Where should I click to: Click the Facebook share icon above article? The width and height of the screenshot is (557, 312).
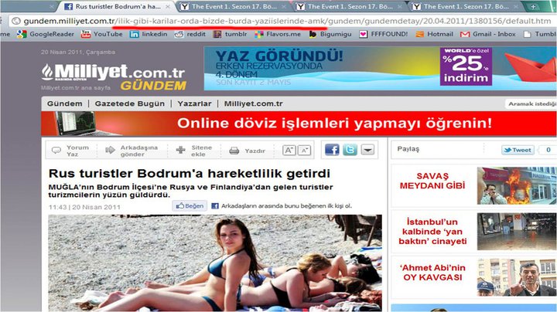point(332,150)
